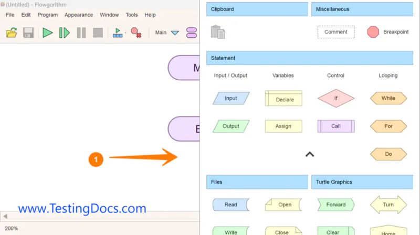This screenshot has height=235, width=420.
Task: Click the Miscellaneous section header
Action: point(362,9)
